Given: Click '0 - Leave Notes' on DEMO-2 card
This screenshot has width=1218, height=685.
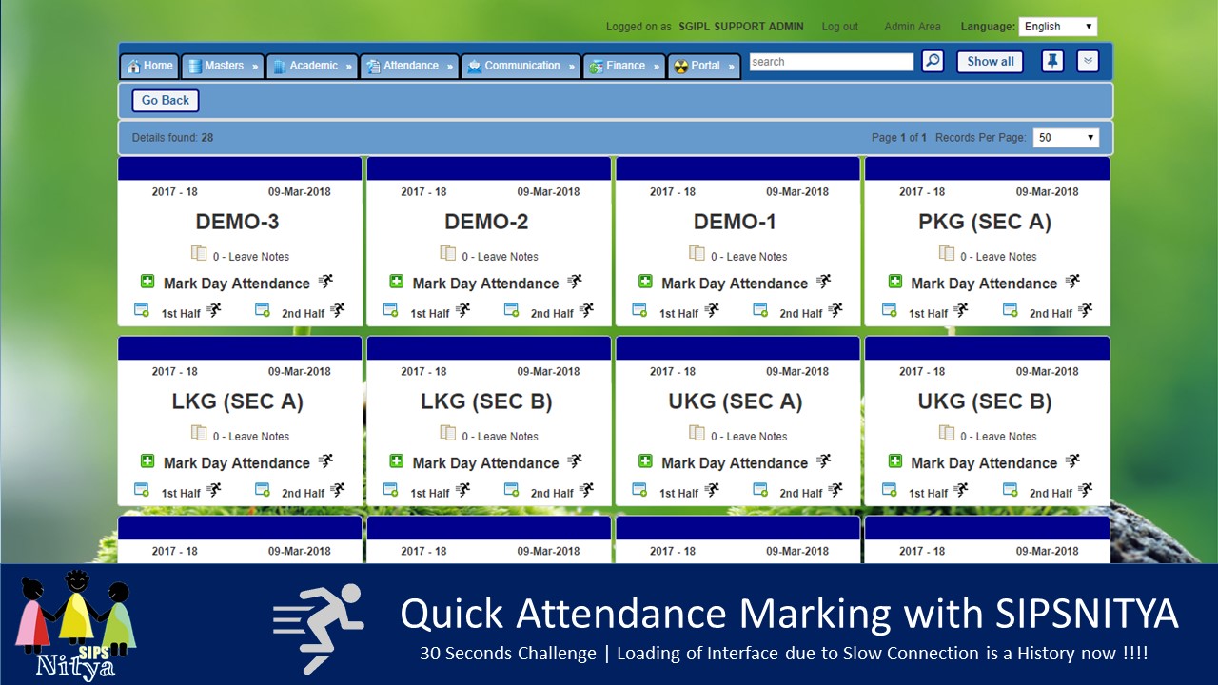Looking at the screenshot, I should (x=500, y=257).
